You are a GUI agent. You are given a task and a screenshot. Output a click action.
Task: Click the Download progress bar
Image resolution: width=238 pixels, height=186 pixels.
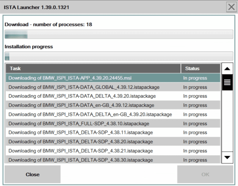pyautogui.click(x=119, y=34)
